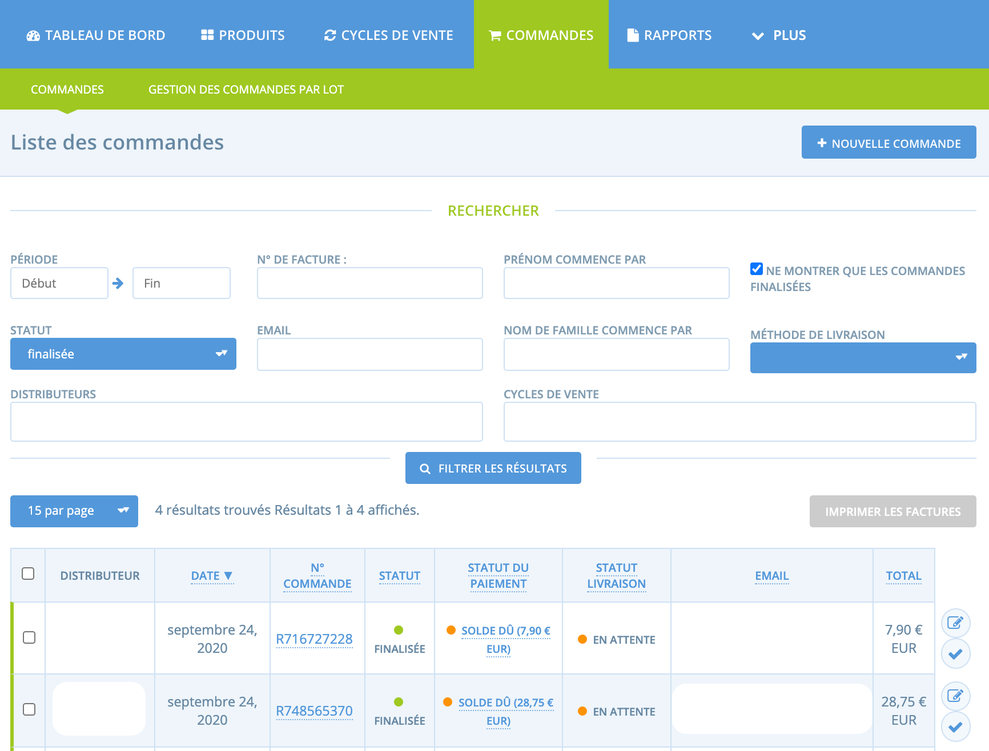Click Imprimer les factures button
Screen dimensions: 989x751
[x=893, y=511]
